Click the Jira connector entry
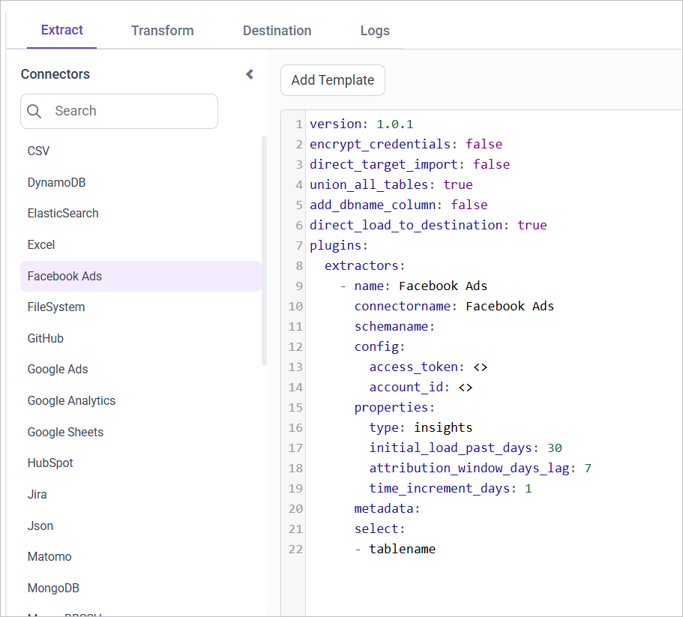Viewport: 683px width, 617px height. (x=37, y=495)
